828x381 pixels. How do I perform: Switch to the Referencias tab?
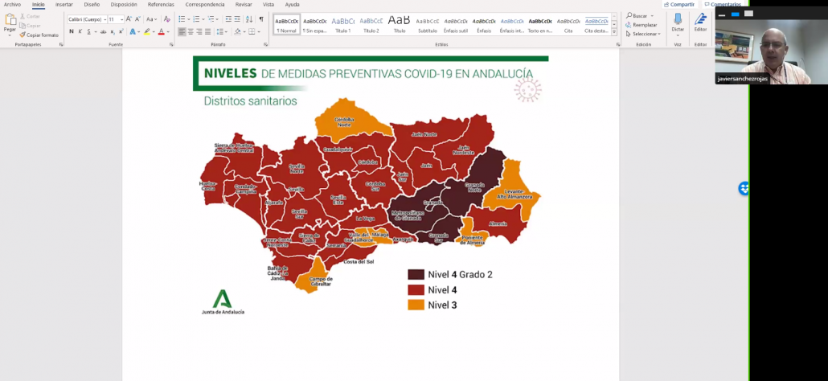pyautogui.click(x=161, y=4)
